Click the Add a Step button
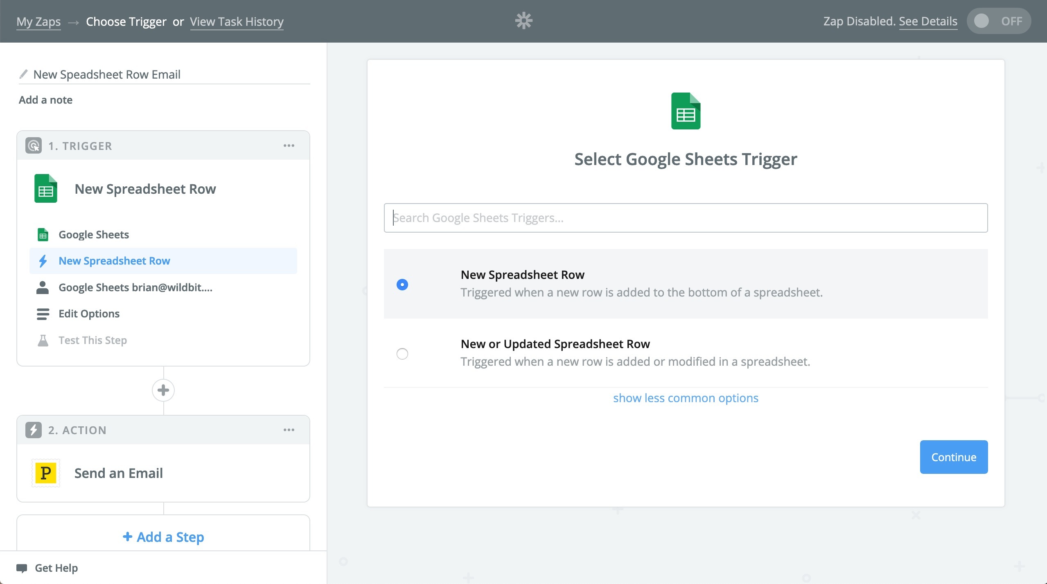This screenshot has width=1047, height=584. (x=163, y=537)
